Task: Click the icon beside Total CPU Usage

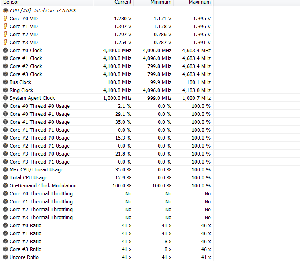Action: [x=5, y=178]
